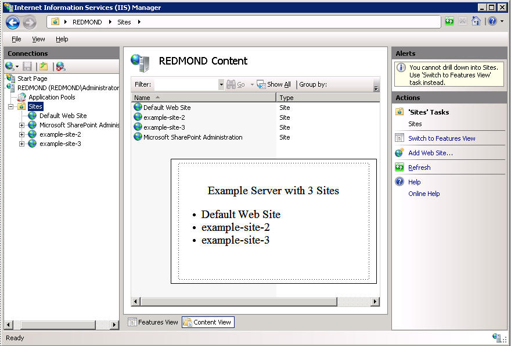Collapse the Sites tree node
Viewport: 511px width, 346px height.
pos(11,107)
